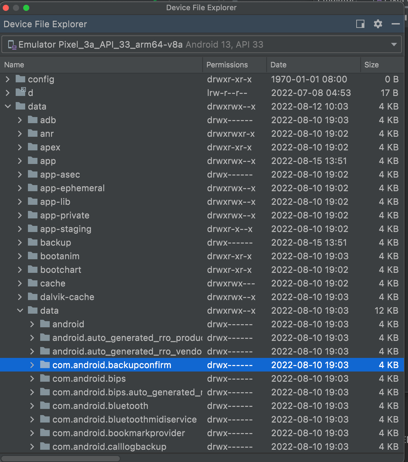This screenshot has height=462, width=408.
Task: Click the window view mode icon
Action: tap(360, 24)
